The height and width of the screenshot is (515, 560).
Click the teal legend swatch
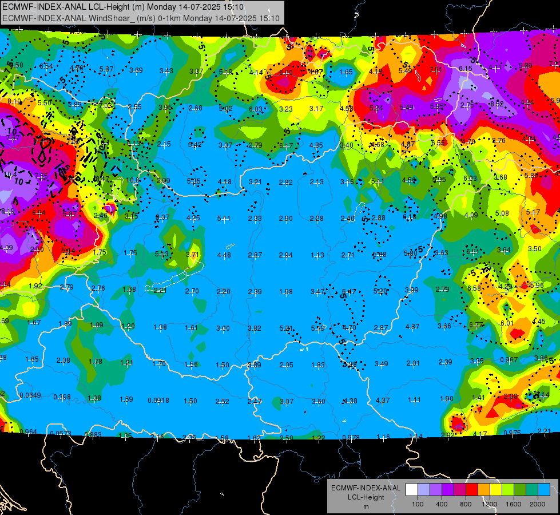pos(532,490)
